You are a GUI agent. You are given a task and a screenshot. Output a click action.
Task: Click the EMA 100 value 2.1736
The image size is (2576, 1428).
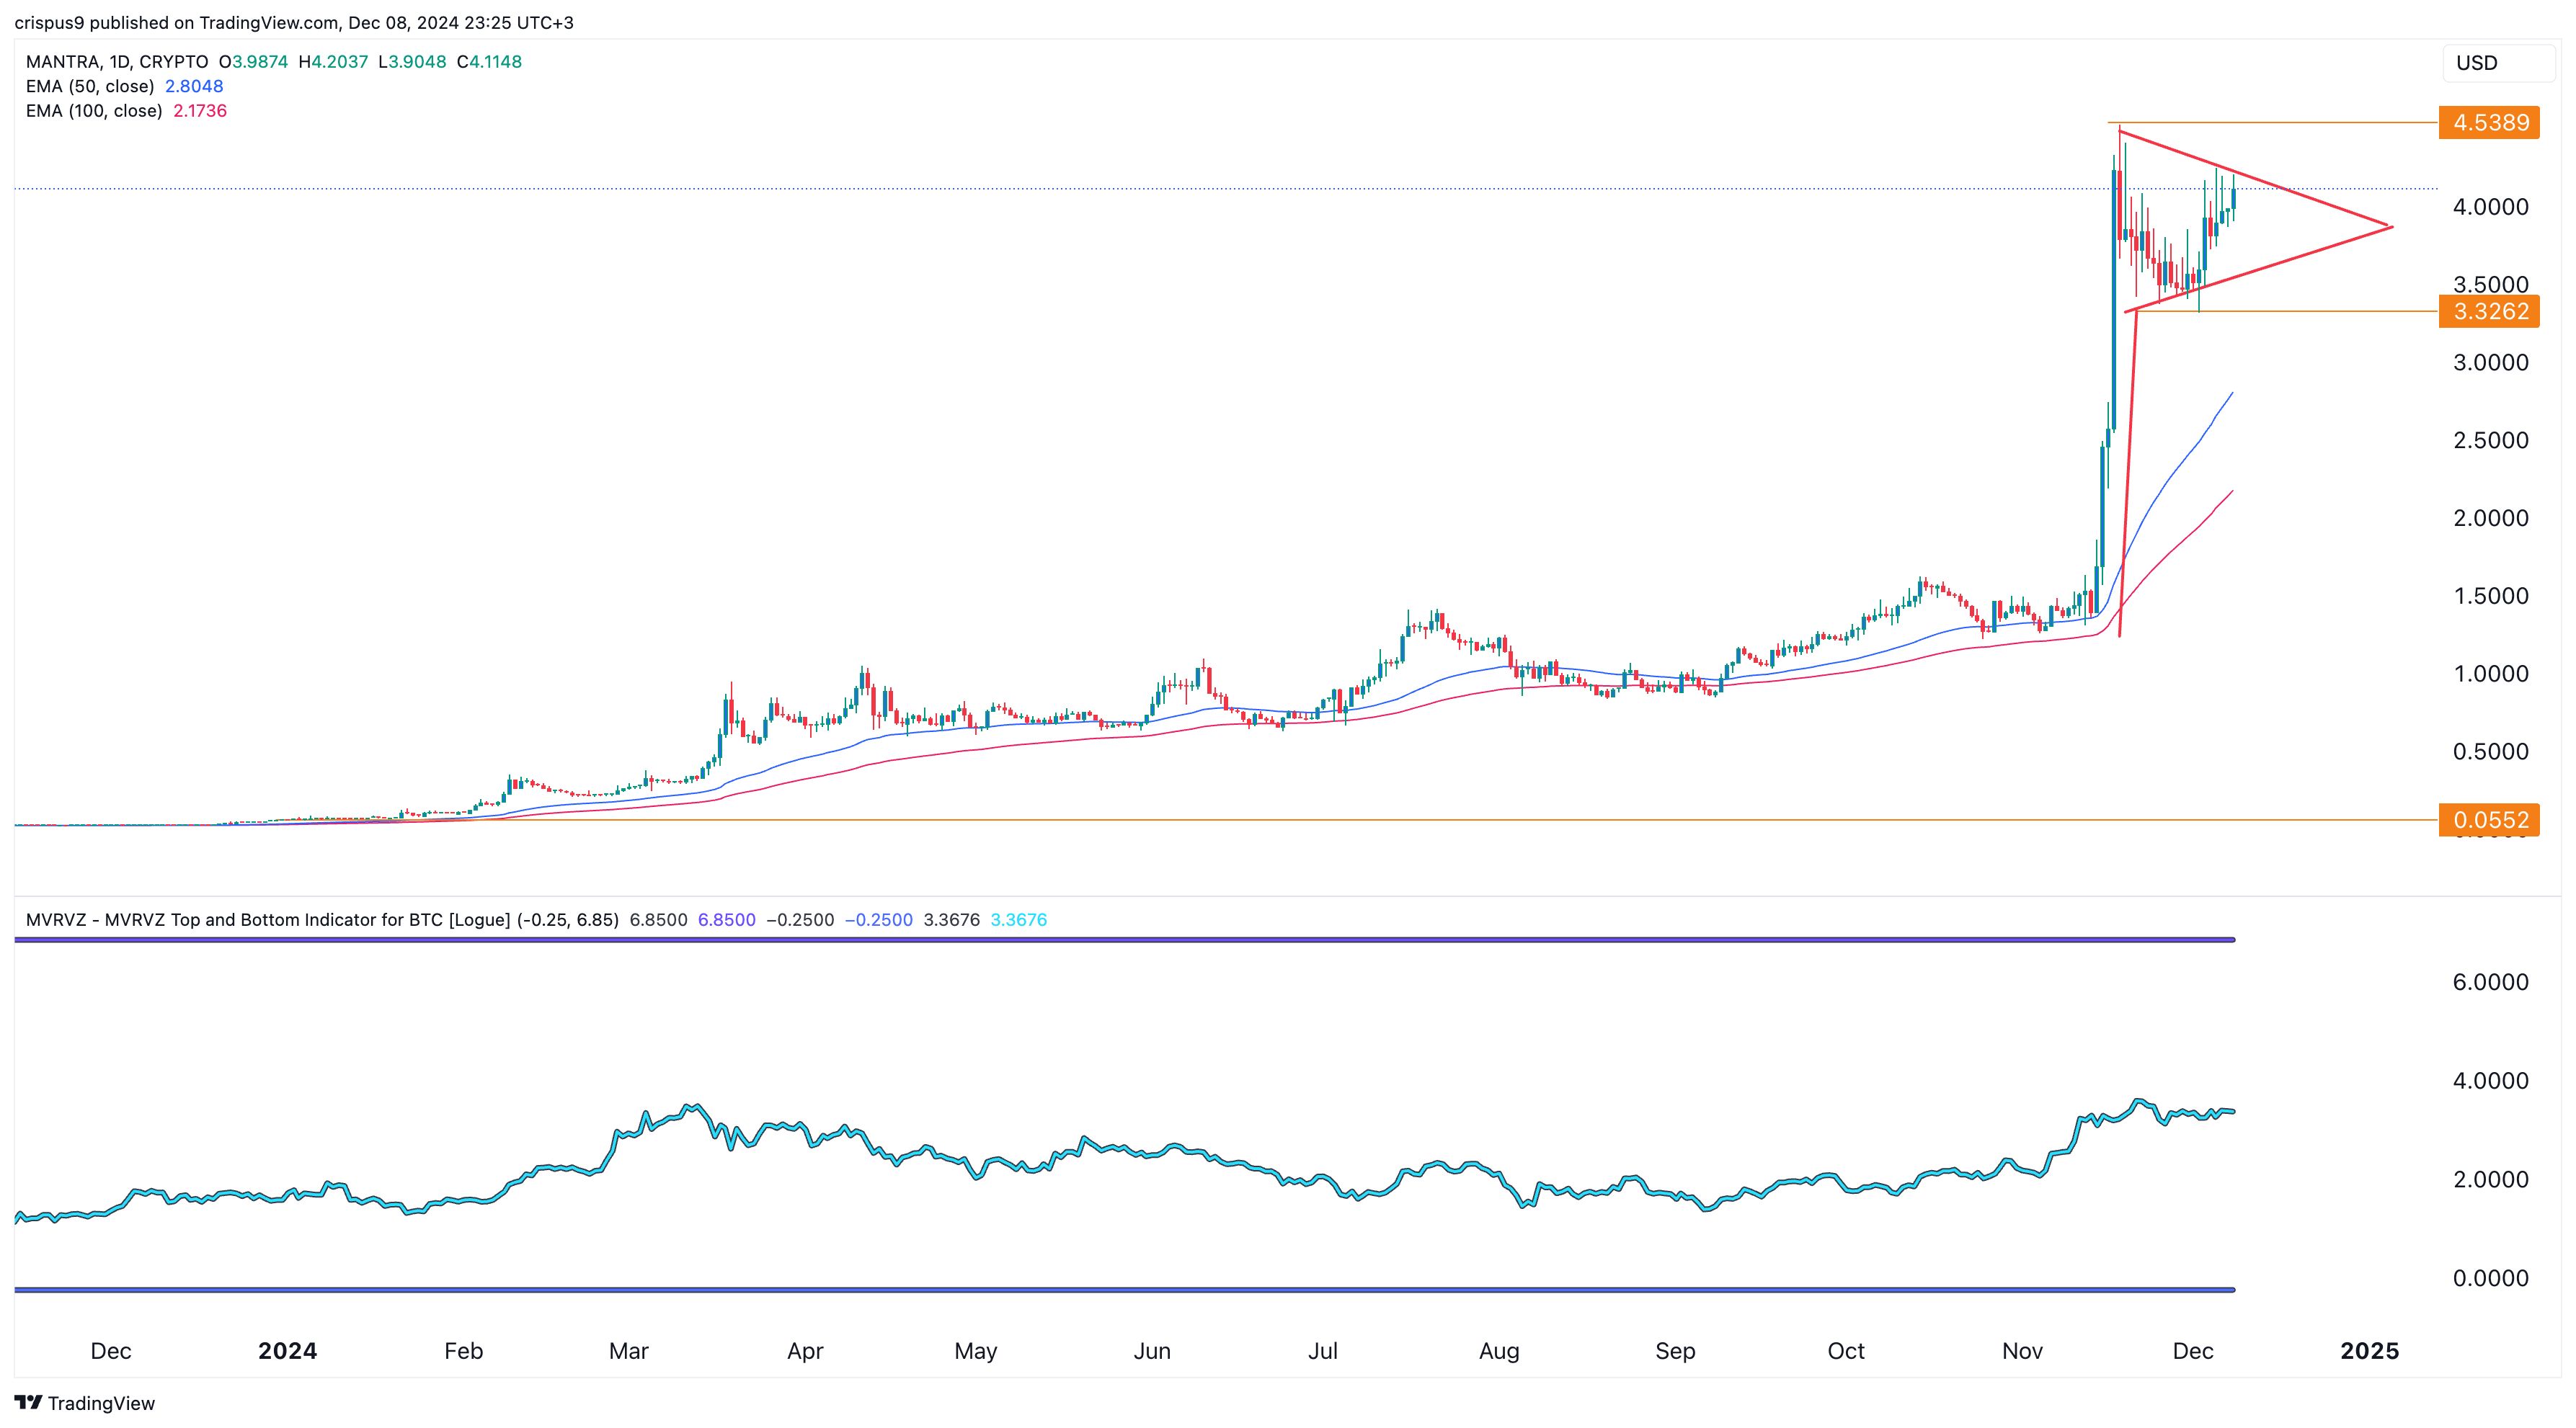pos(200,111)
